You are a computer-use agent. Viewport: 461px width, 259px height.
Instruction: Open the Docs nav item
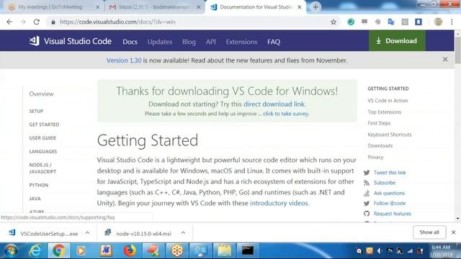130,42
